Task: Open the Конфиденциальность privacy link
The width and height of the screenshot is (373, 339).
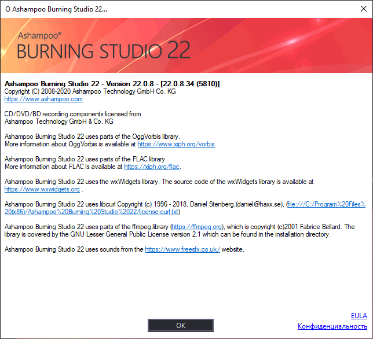Action: pyautogui.click(x=332, y=326)
